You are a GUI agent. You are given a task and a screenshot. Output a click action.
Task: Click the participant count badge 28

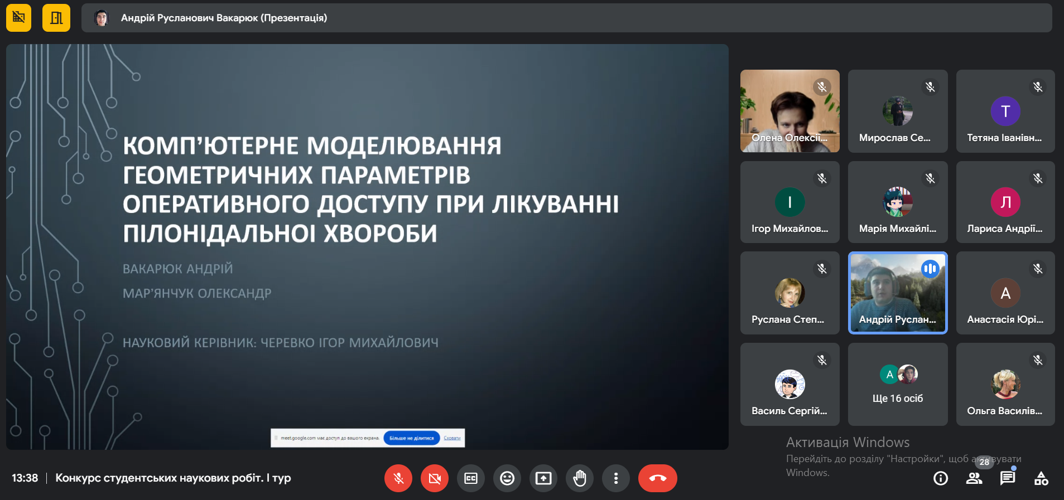click(984, 462)
